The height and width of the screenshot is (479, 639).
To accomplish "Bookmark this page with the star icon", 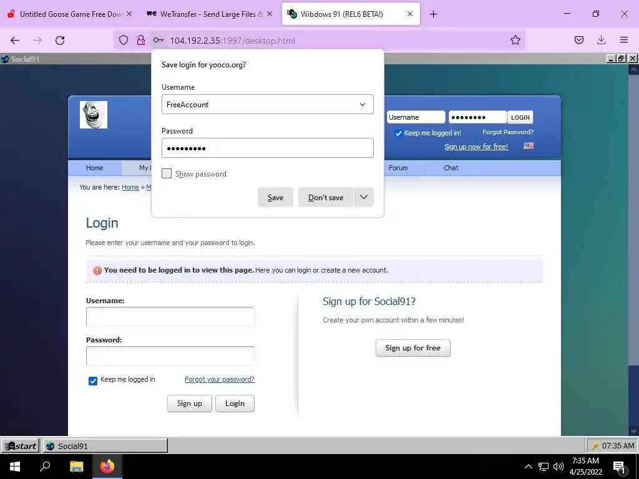I will tap(515, 40).
